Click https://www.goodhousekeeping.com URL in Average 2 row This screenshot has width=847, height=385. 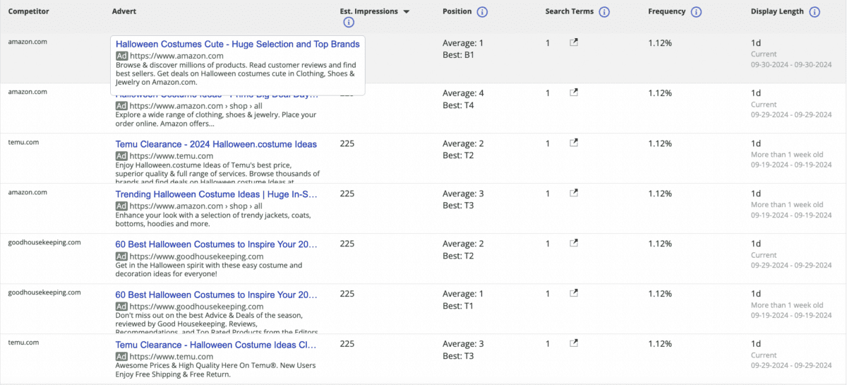pyautogui.click(x=196, y=256)
